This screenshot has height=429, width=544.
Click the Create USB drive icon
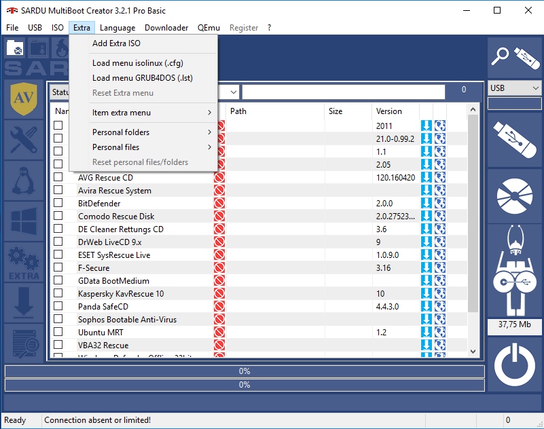point(515,140)
